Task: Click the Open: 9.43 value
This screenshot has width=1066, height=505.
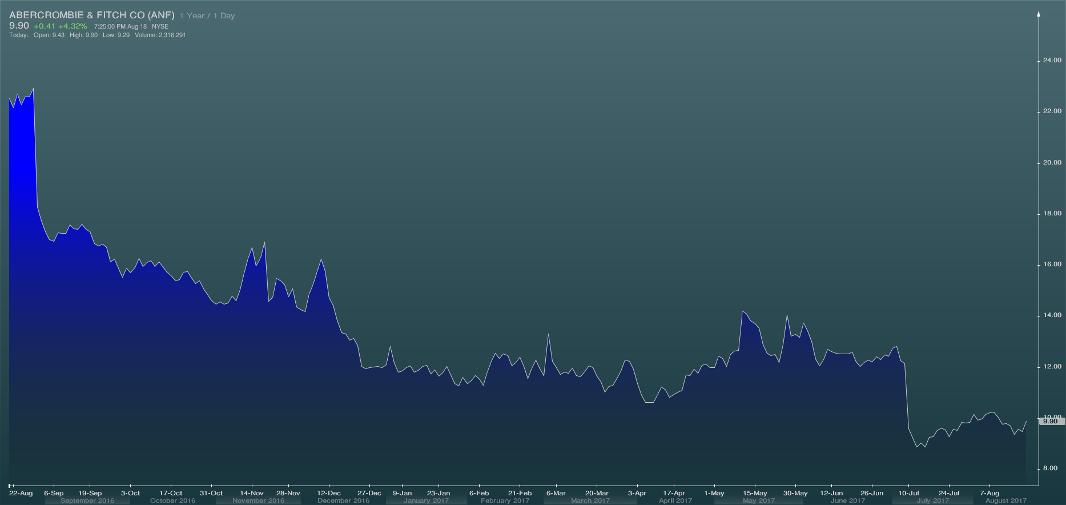Action: coord(49,35)
